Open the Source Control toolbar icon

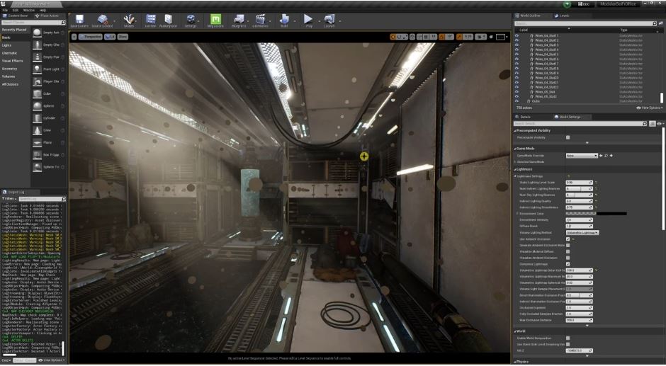point(102,20)
